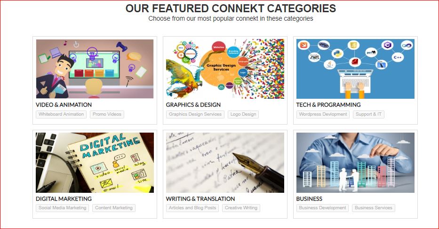The image size is (439, 229).
Task: Choose the Graphics Design Services tag
Action: pyautogui.click(x=195, y=114)
